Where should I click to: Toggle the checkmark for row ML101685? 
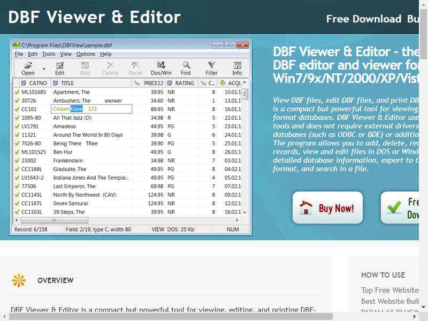tap(17, 92)
